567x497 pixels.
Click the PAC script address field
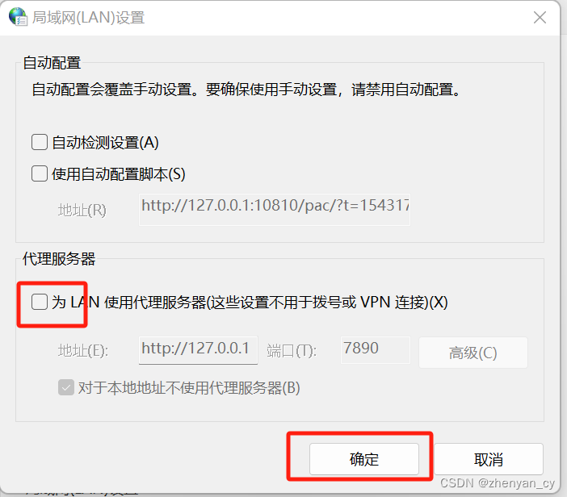(275, 210)
